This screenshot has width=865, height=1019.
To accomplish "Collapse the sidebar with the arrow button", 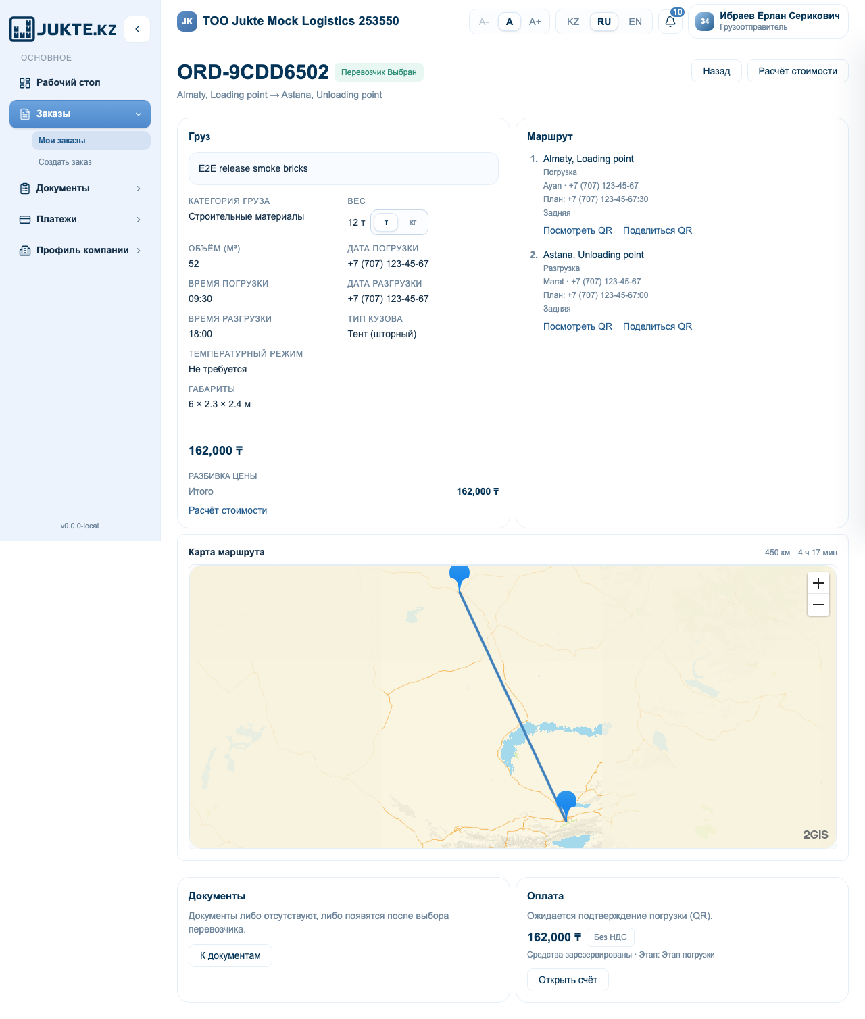I will [137, 29].
